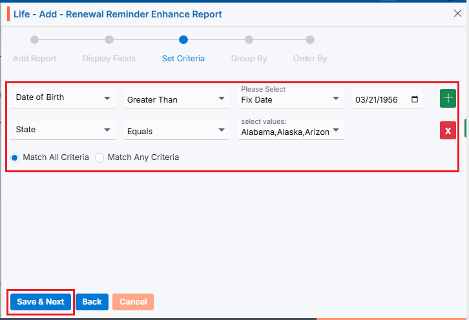Close the Renewal Reminder dialog with X
This screenshot has height=320, width=469.
[x=458, y=13]
